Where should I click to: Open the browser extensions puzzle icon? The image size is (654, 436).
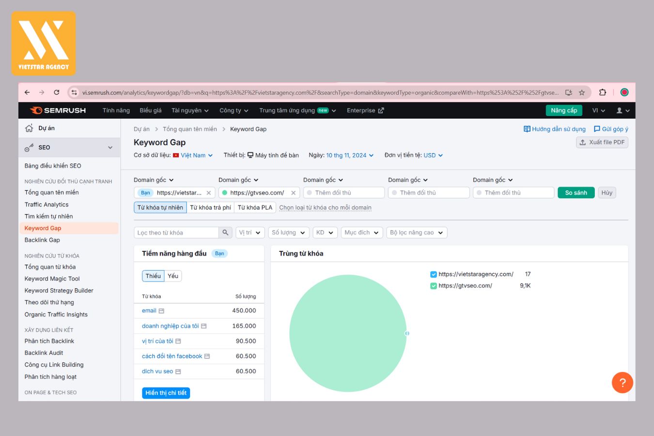tap(603, 93)
